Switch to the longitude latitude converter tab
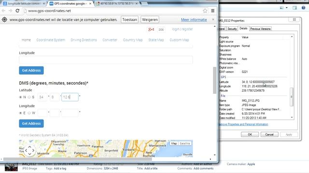The height and width of the screenshot is (173, 309). tap(24, 3)
